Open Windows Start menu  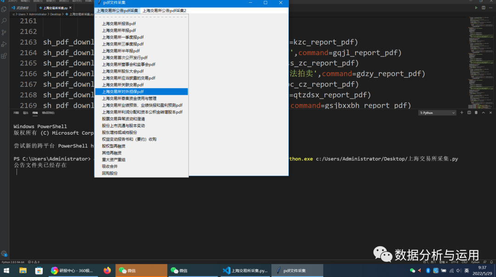6,271
